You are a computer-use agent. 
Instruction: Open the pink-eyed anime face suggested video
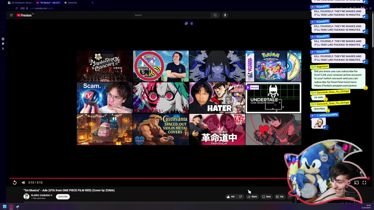pos(161,98)
